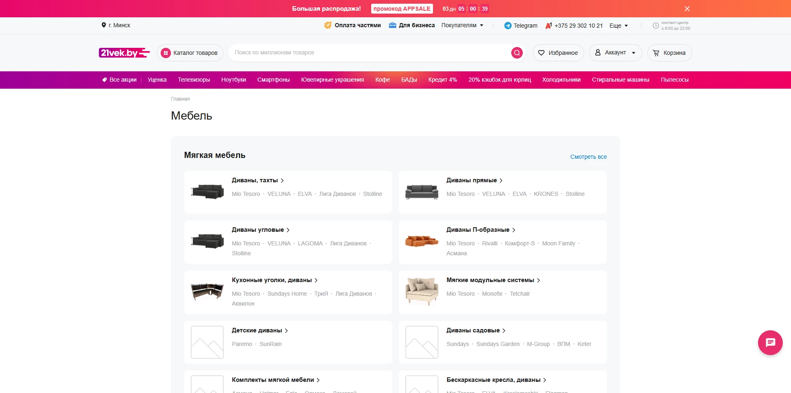Select Телевизоры in the promo nav bar
Screen dimensions: 791x393
(194, 80)
